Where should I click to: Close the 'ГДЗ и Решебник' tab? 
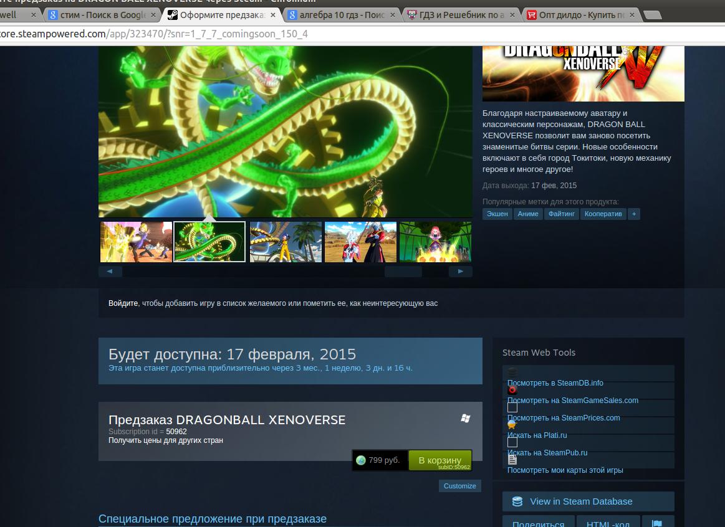click(x=512, y=15)
